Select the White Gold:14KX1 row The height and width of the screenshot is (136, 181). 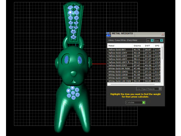[134, 78]
